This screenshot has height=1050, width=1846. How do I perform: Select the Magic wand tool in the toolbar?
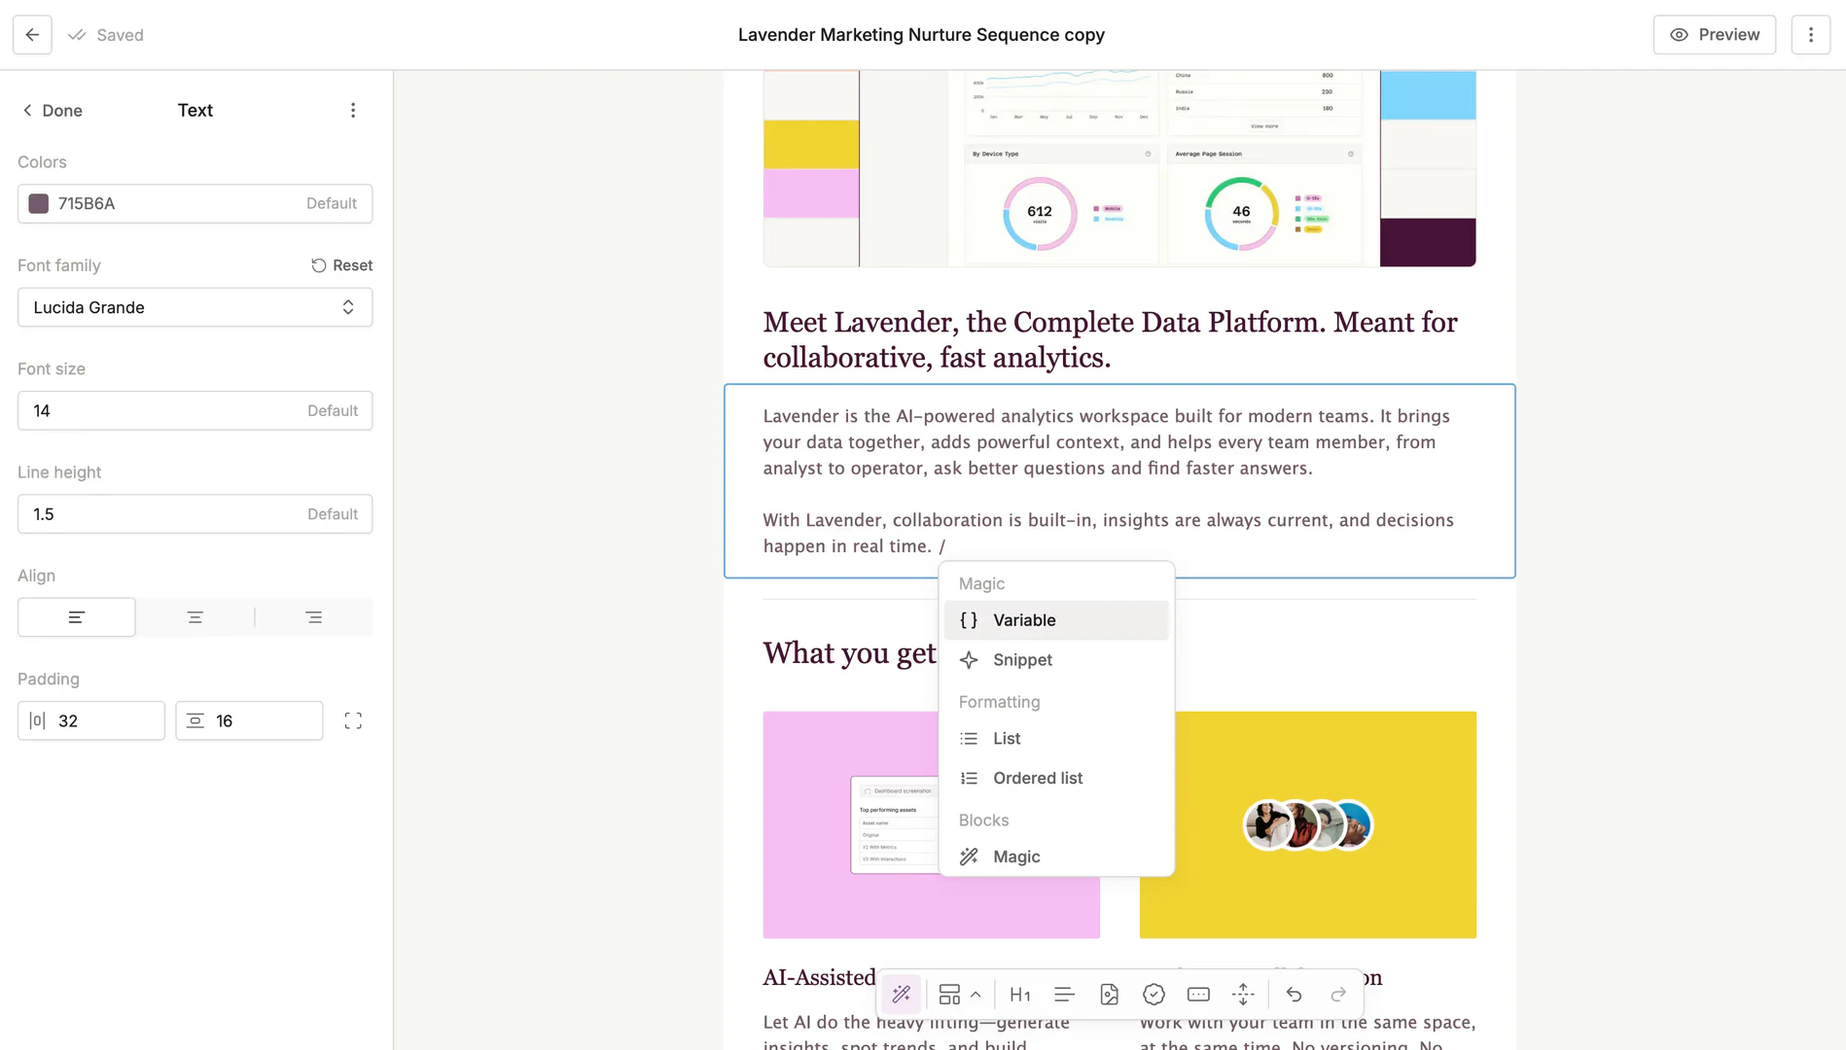point(900,994)
